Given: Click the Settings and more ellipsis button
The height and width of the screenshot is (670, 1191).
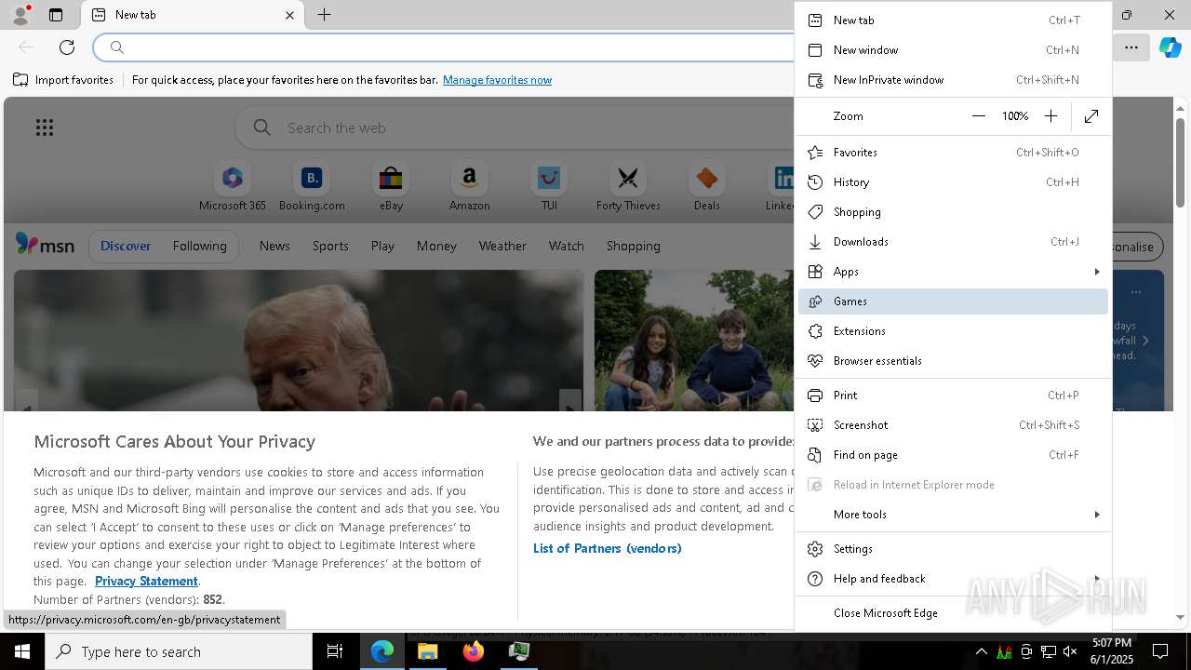Looking at the screenshot, I should (x=1131, y=47).
